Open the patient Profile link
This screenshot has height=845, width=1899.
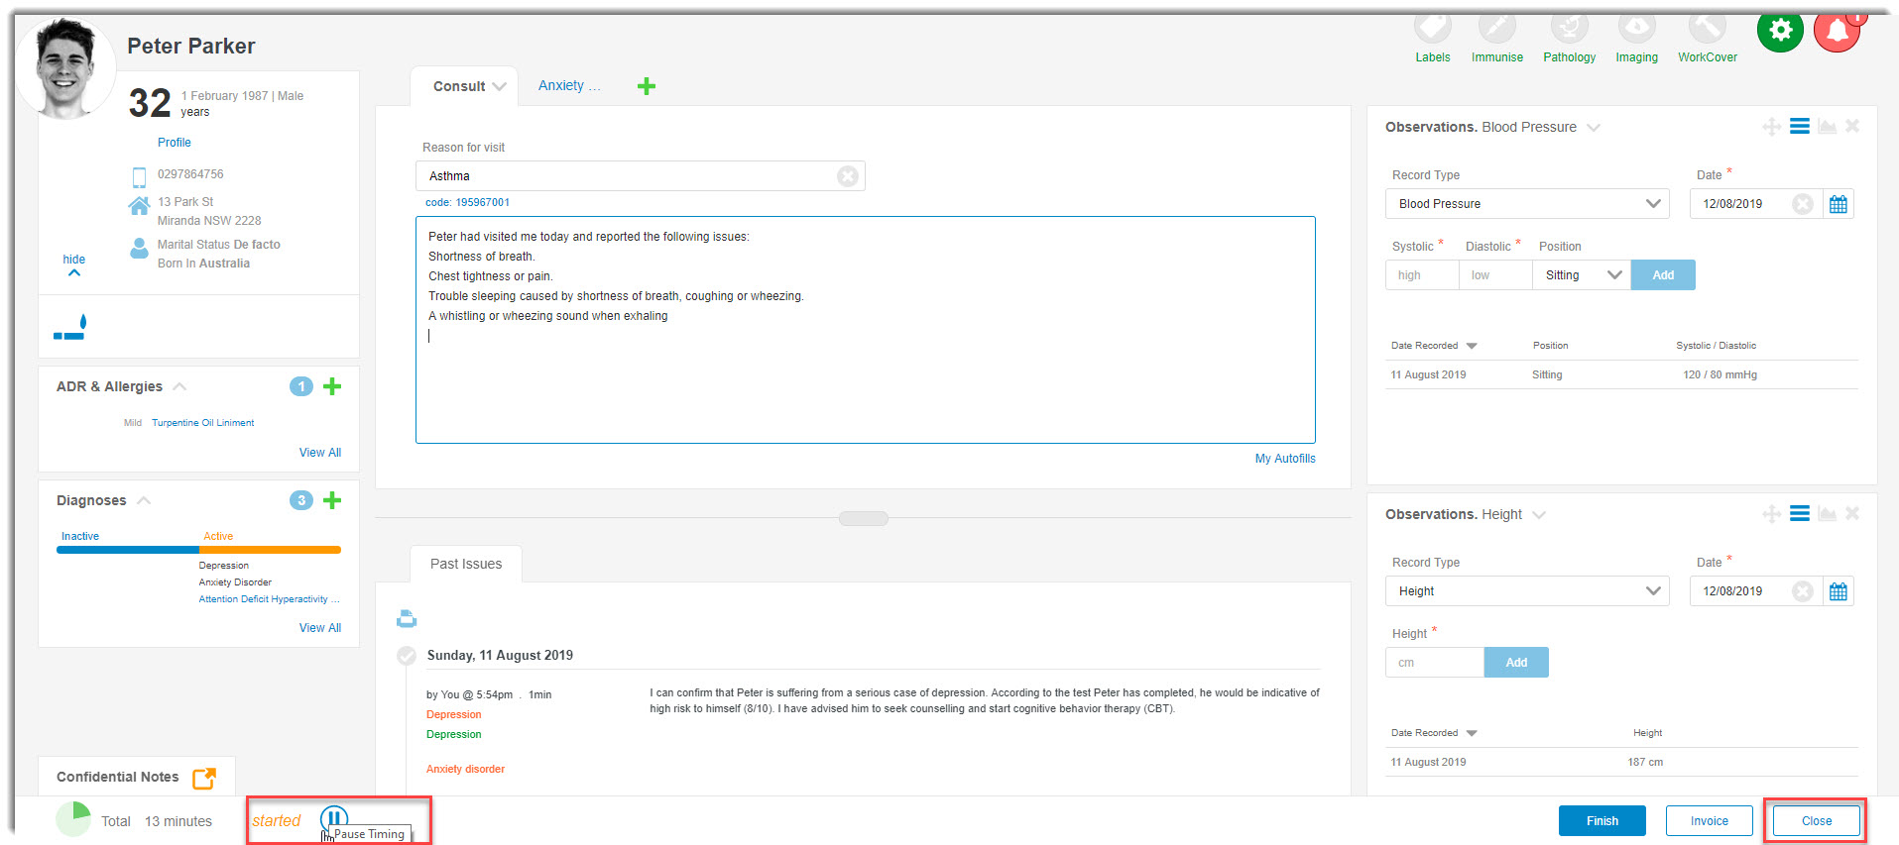(175, 143)
